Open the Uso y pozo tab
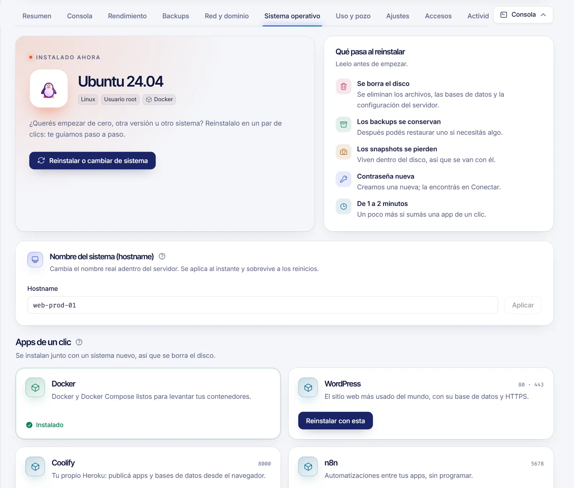Screen dimensions: 574x488 pyautogui.click(x=353, y=16)
